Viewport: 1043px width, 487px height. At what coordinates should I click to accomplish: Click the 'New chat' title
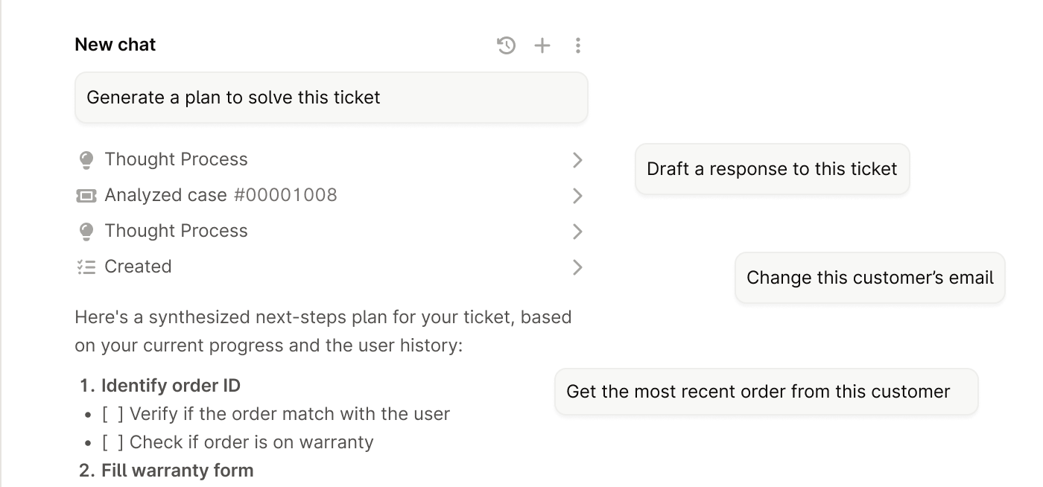pos(115,45)
